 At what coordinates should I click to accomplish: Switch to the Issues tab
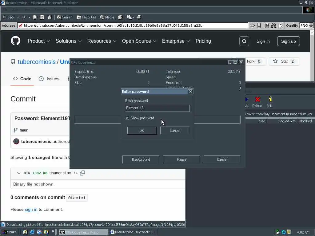[49, 79]
